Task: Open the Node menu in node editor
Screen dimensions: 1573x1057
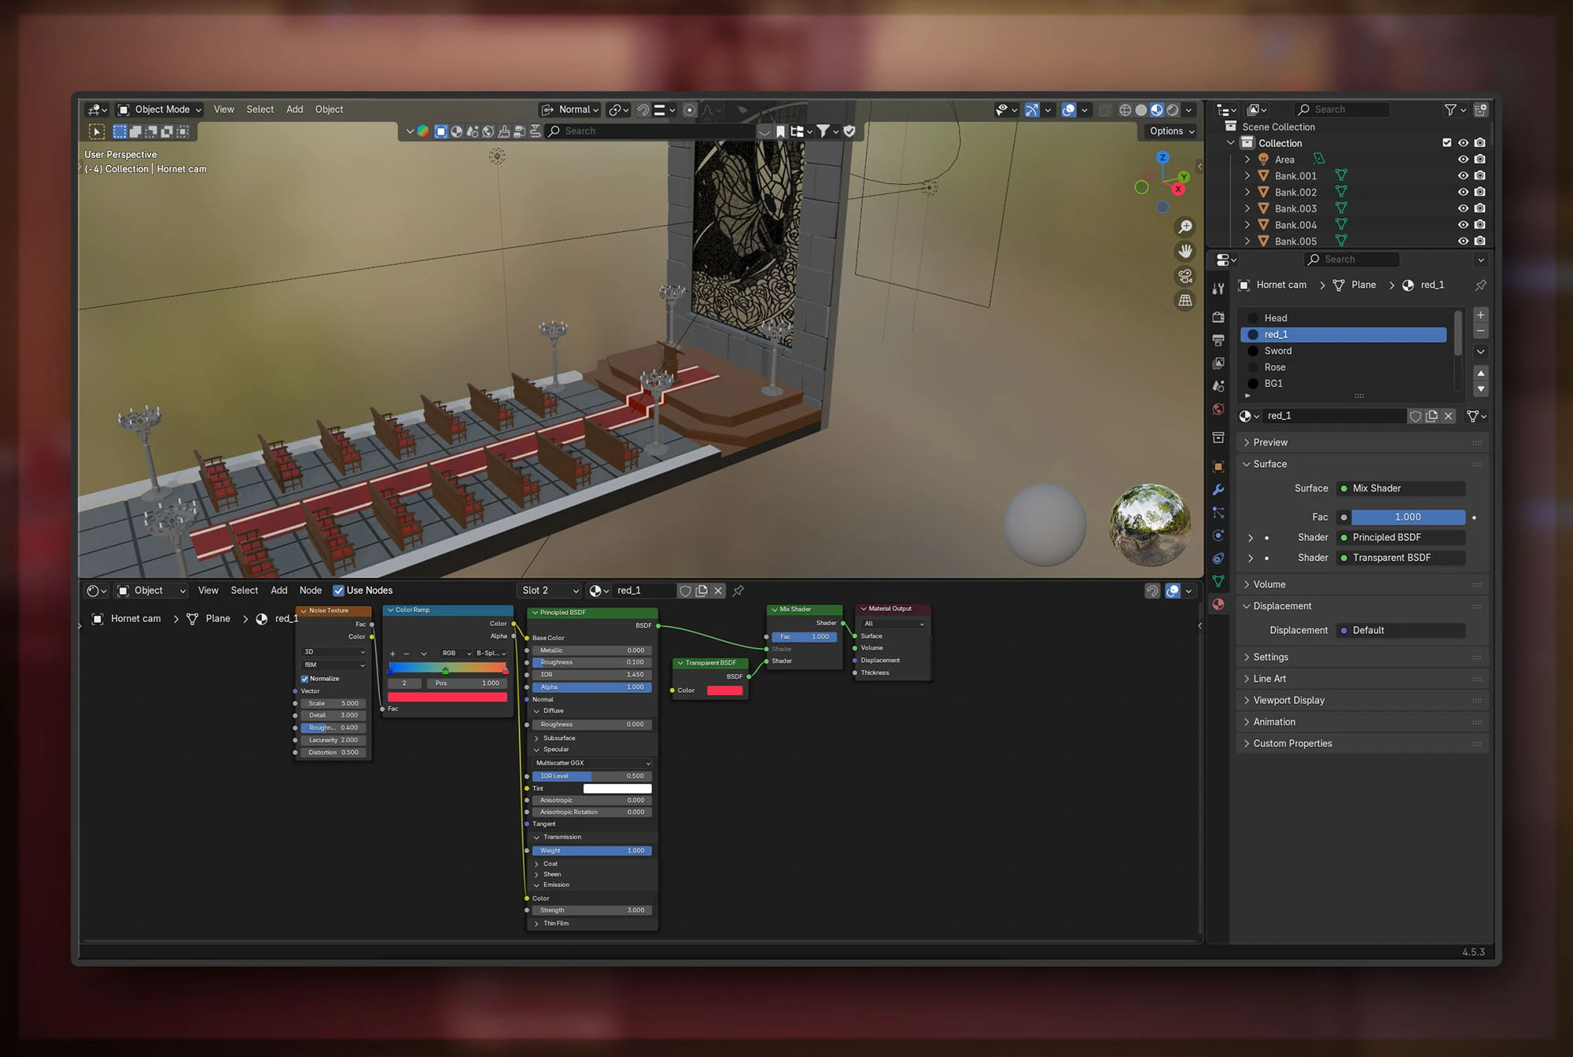Action: [x=310, y=591]
